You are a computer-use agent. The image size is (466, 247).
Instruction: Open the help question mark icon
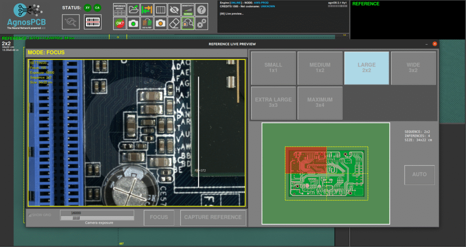pyautogui.click(x=202, y=9)
